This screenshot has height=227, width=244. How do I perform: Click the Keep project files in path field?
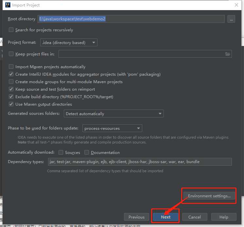(145, 54)
